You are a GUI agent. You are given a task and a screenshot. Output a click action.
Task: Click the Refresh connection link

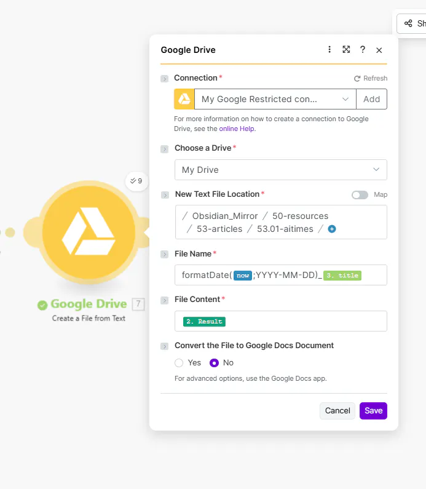point(371,78)
